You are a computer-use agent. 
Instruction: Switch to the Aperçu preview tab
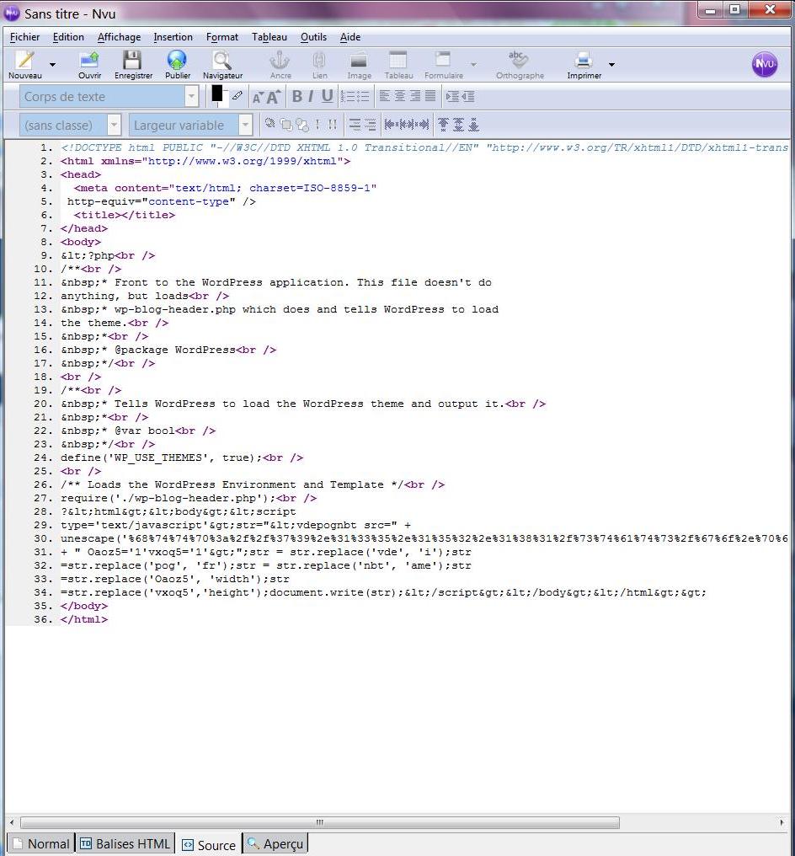click(275, 843)
